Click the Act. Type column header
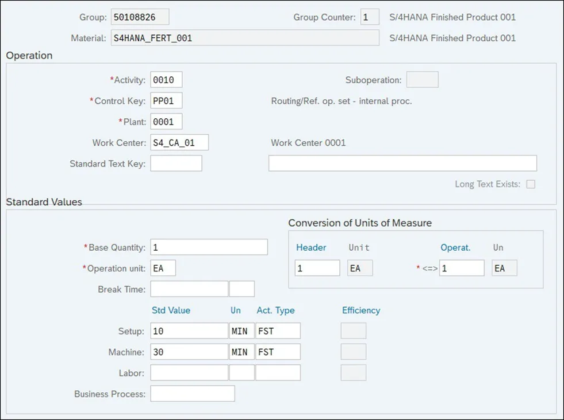 [275, 310]
